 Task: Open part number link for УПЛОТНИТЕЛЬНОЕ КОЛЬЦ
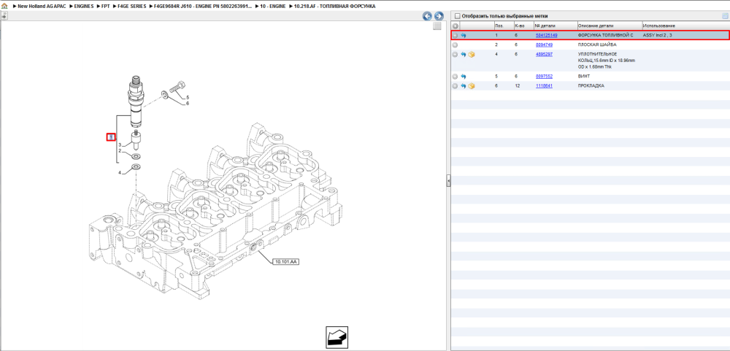[x=545, y=55]
